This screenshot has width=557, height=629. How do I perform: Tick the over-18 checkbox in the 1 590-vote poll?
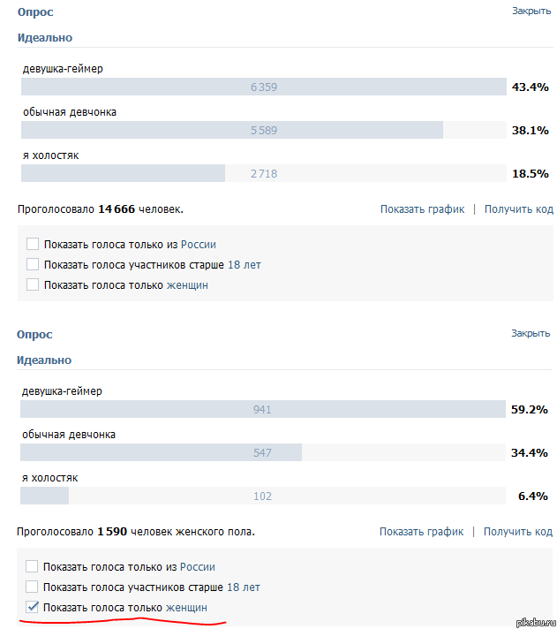click(33, 587)
